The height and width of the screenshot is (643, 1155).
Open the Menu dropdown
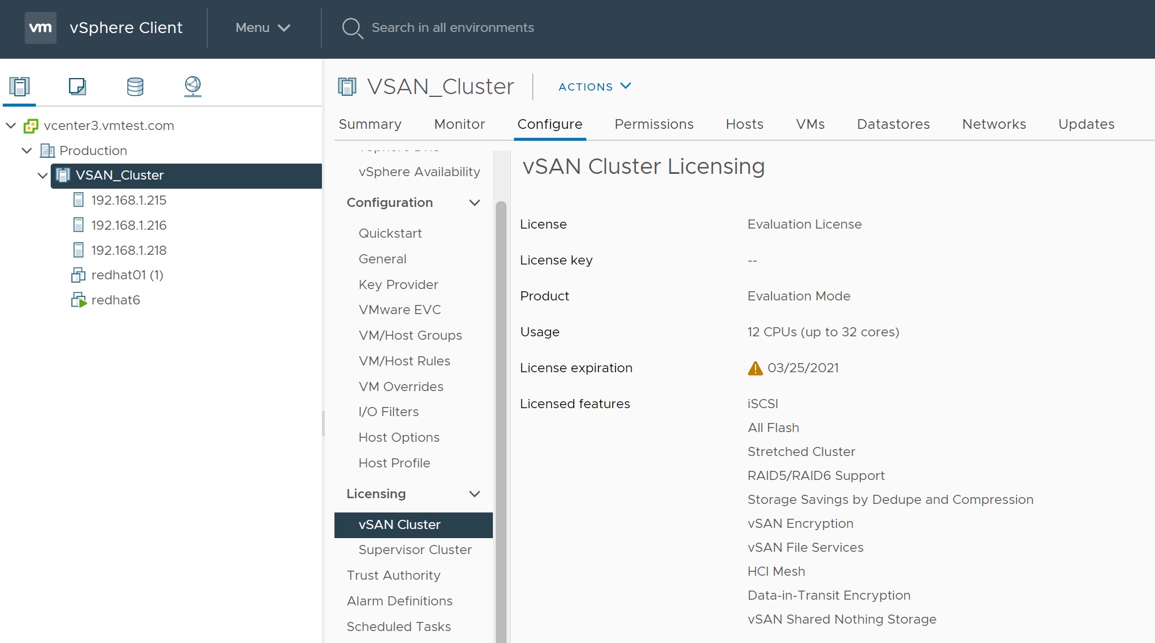coord(263,27)
